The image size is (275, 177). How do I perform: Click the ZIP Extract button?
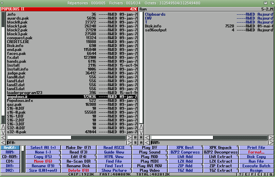[221, 166]
